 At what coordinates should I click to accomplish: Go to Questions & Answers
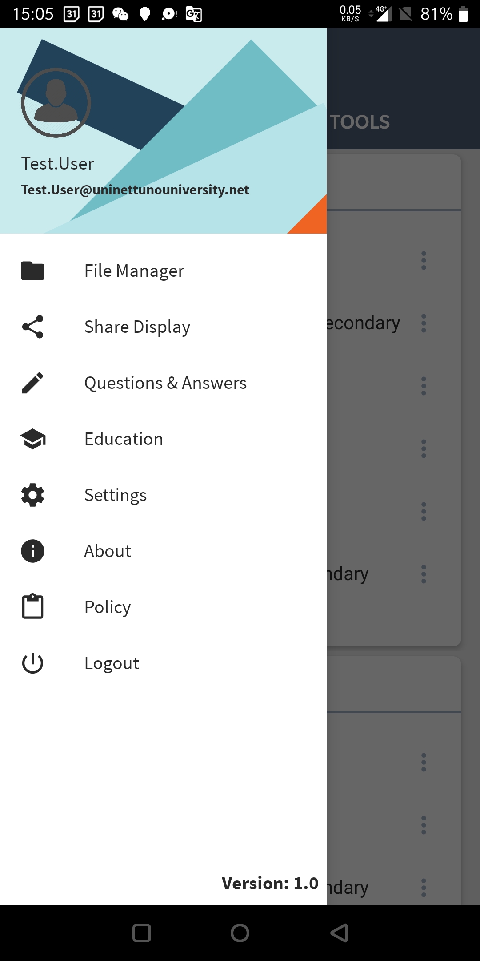pos(165,383)
